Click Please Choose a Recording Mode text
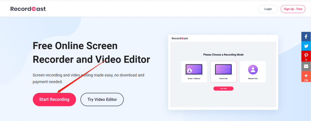 (223, 54)
